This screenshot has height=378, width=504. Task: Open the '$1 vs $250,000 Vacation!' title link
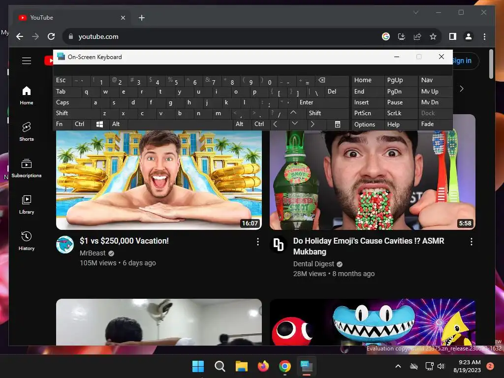(124, 241)
